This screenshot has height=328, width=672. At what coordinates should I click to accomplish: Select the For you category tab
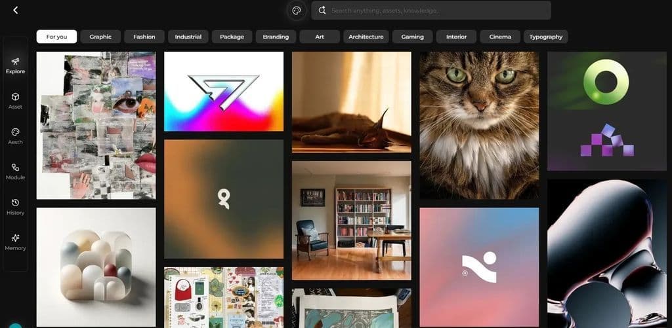coord(56,37)
